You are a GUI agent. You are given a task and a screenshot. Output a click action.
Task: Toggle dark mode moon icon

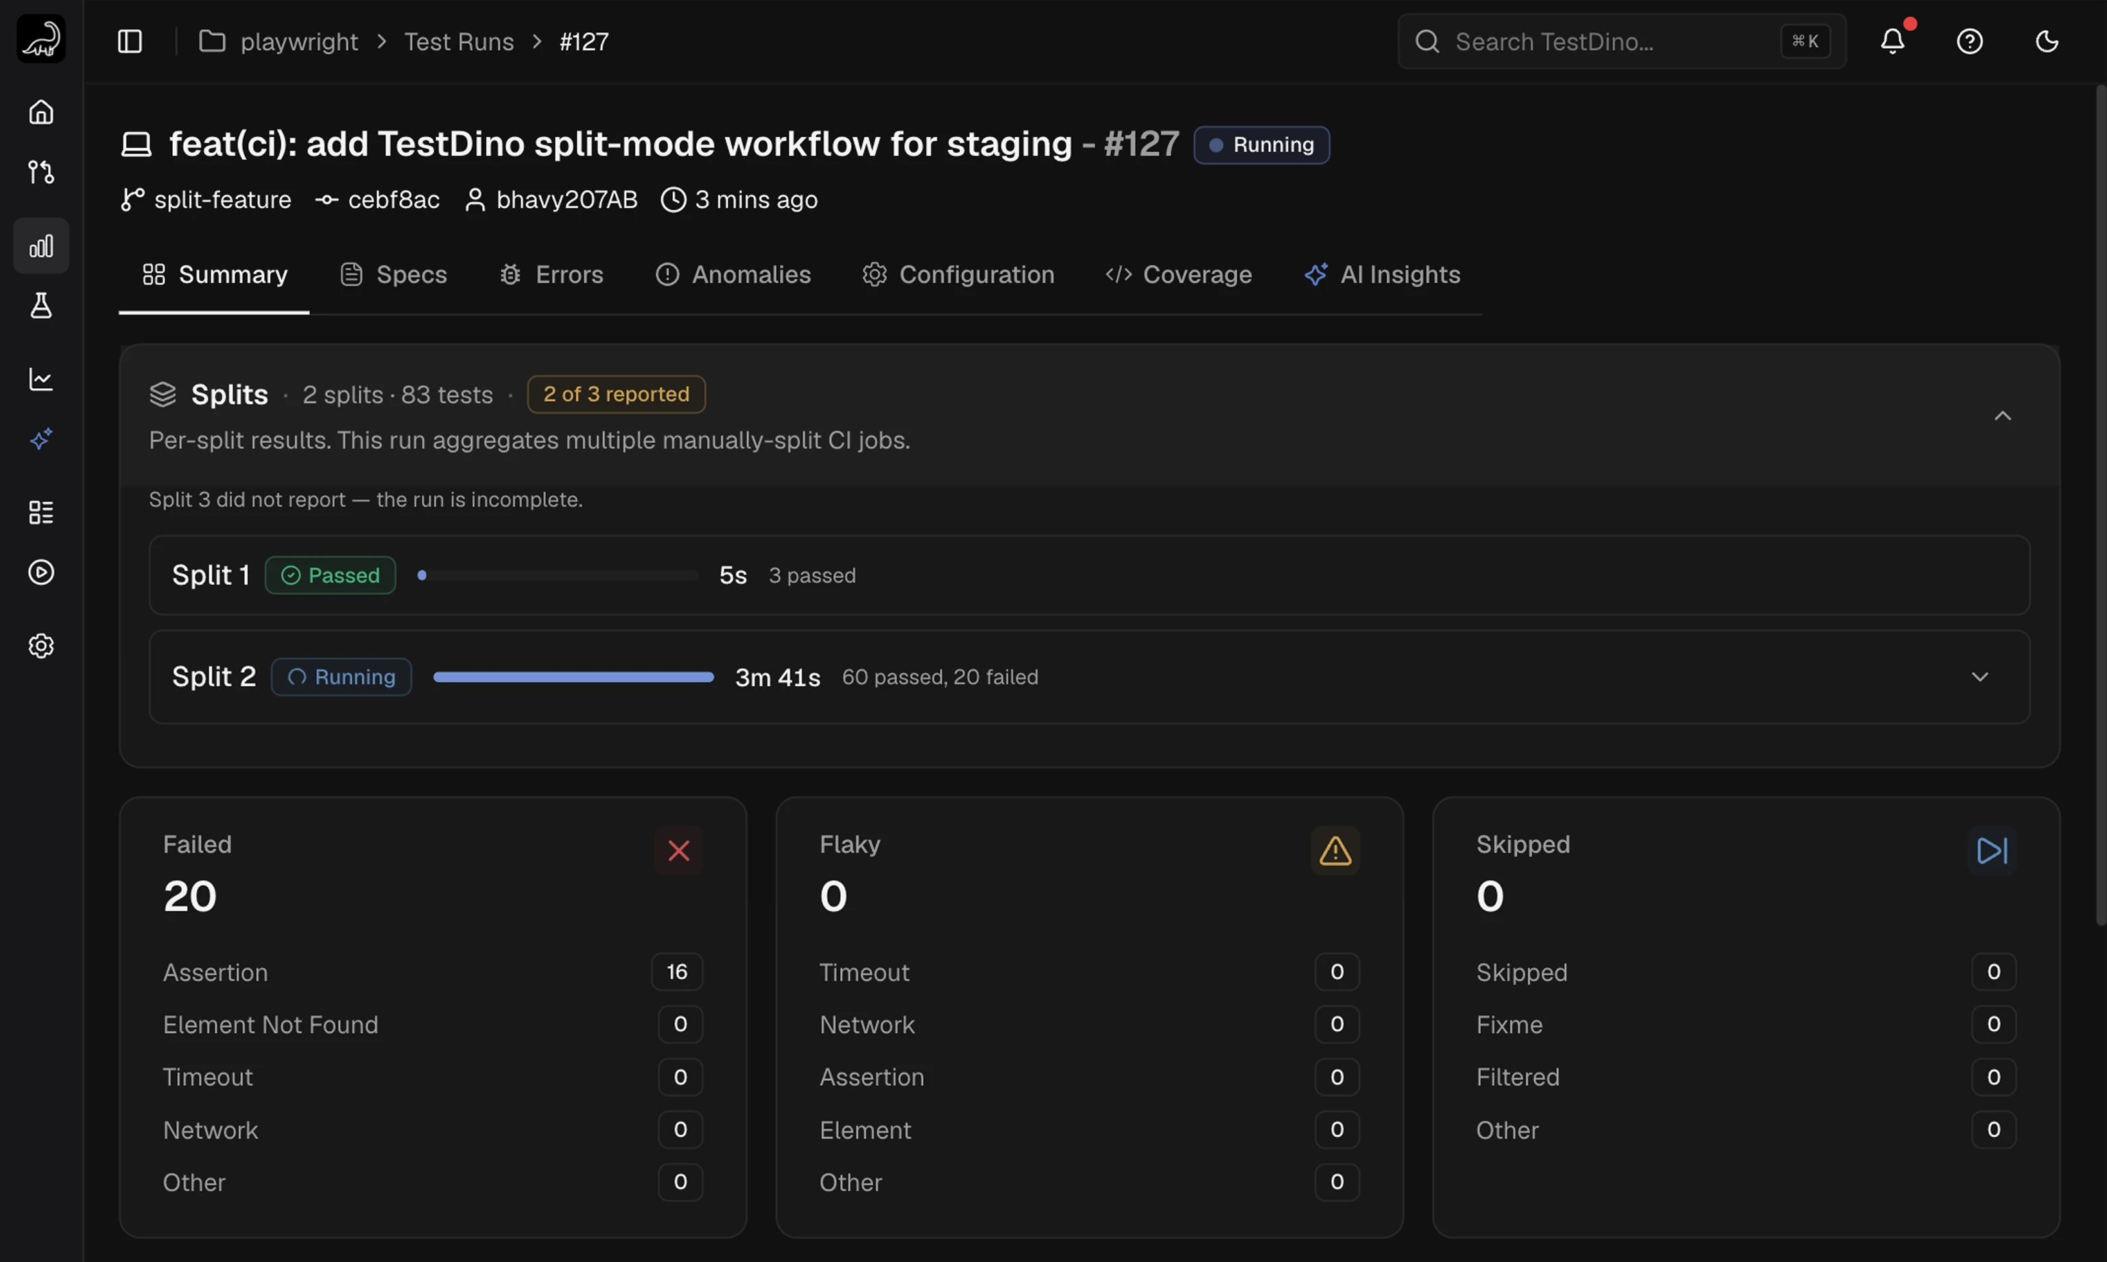(2047, 41)
